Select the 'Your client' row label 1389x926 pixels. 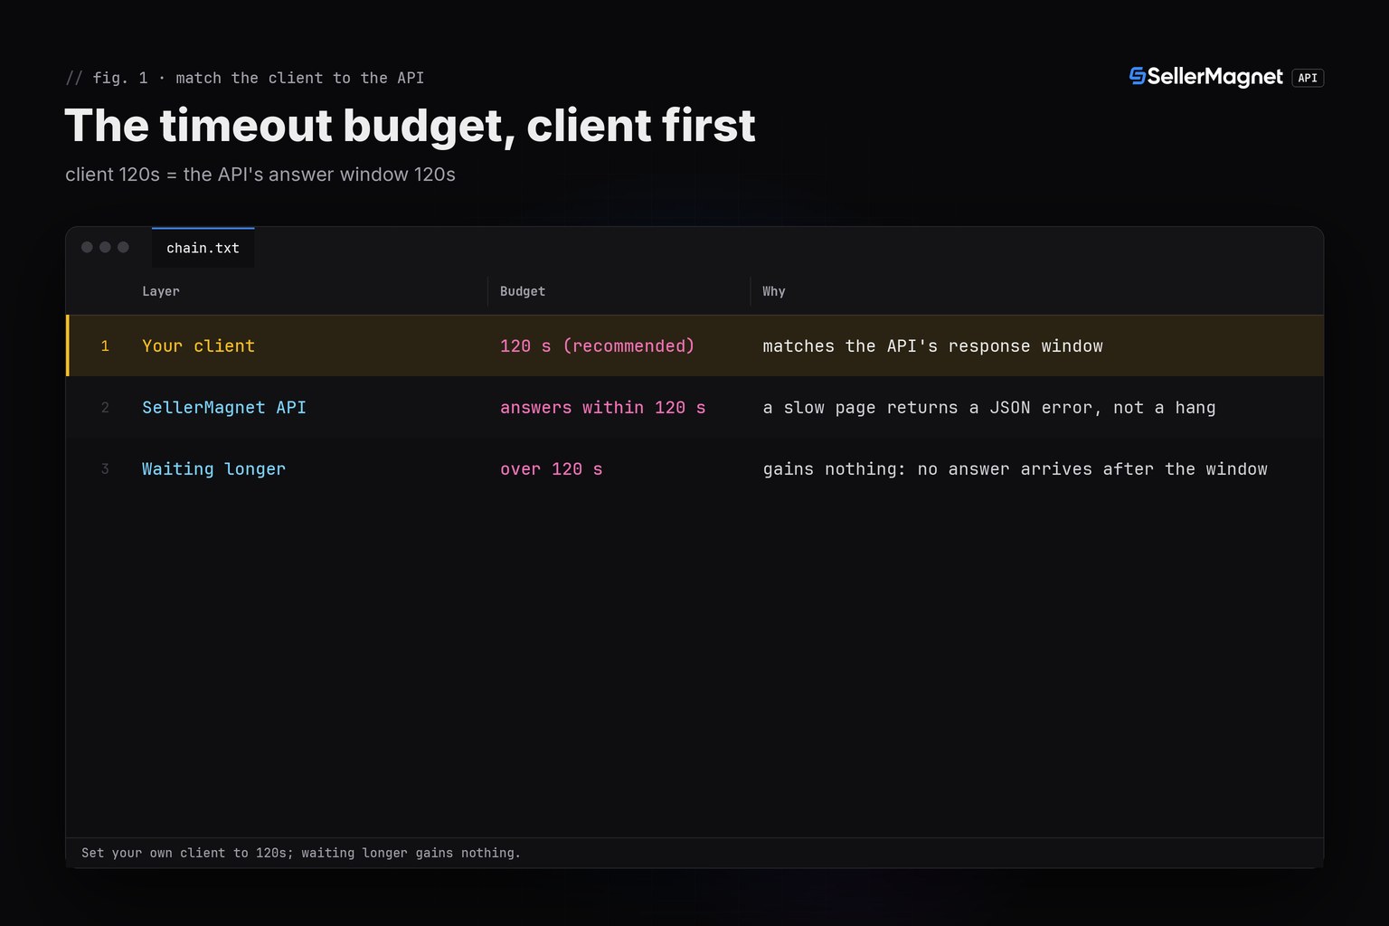pyautogui.click(x=199, y=345)
